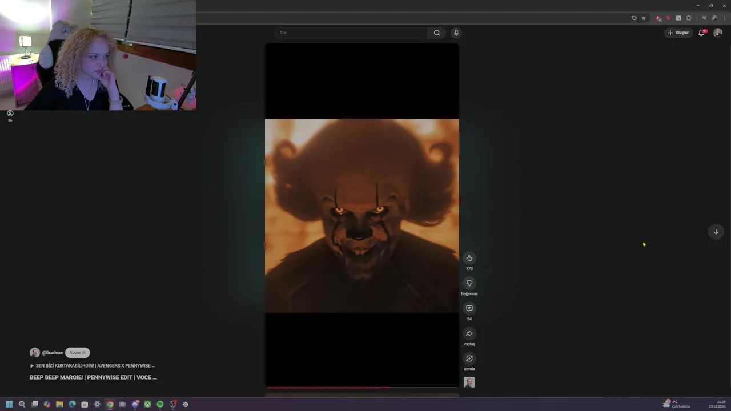Image resolution: width=731 pixels, height=411 pixels.
Task: Open Windows Settings gear on taskbar
Action: click(x=97, y=404)
